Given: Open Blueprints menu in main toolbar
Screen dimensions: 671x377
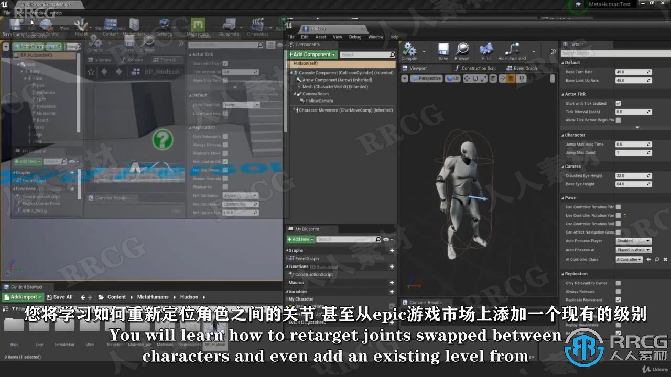Looking at the screenshot, I should (x=229, y=28).
